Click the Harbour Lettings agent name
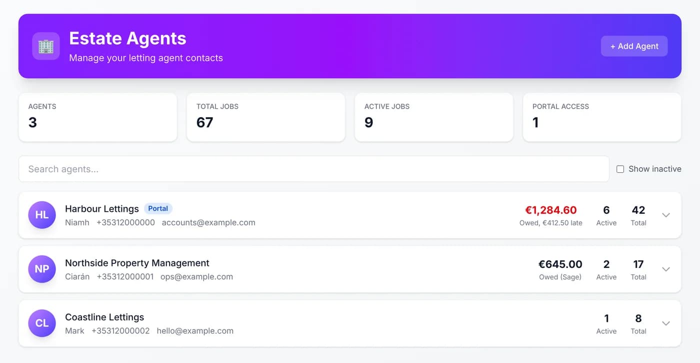This screenshot has width=700, height=363. (102, 209)
